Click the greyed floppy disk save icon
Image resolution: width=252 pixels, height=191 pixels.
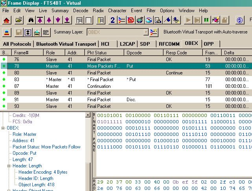click(x=19, y=32)
